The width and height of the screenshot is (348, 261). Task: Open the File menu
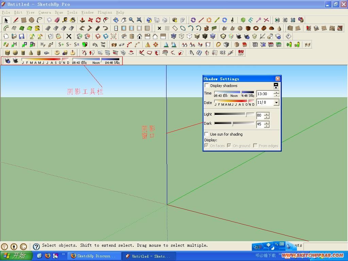(x=6, y=13)
